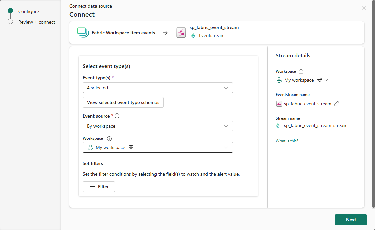375x230 pixels.
Task: Expand Stream details workspace chevron
Action: 326,80
